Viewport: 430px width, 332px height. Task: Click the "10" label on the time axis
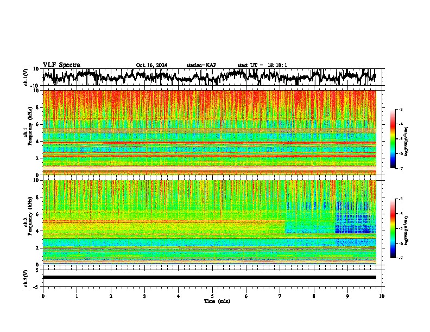click(x=382, y=296)
